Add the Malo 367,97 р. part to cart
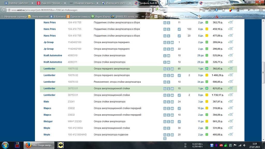265x149 pixels. click(x=231, y=102)
